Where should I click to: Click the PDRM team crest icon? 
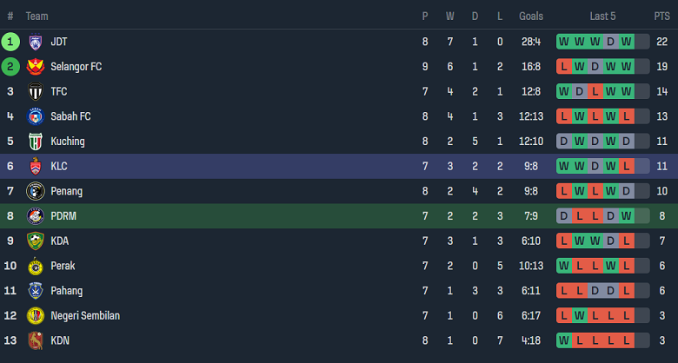(36, 216)
